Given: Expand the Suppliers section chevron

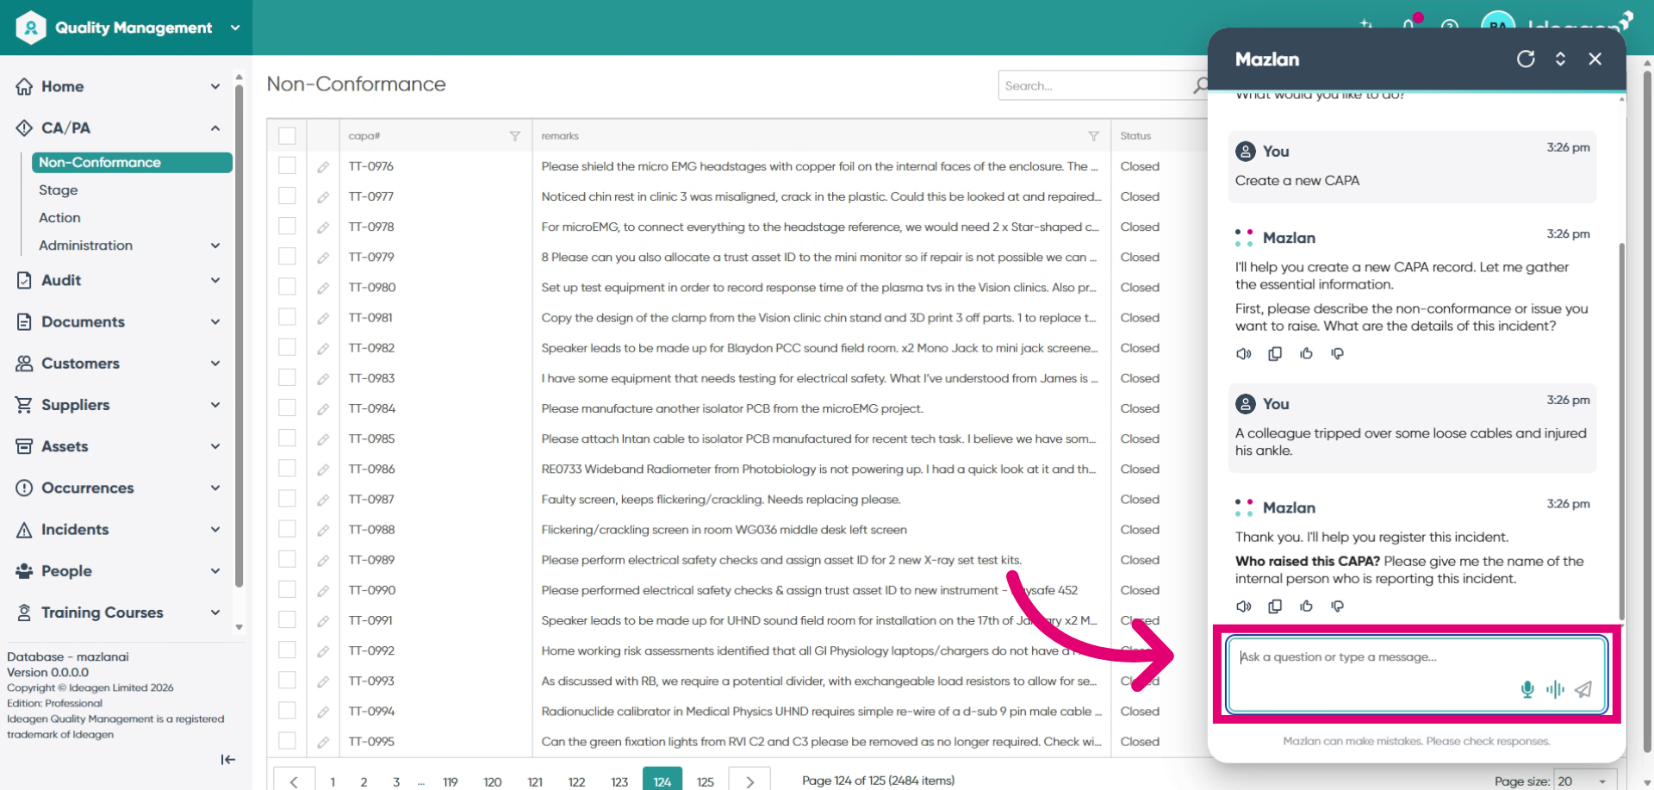Looking at the screenshot, I should click(215, 405).
